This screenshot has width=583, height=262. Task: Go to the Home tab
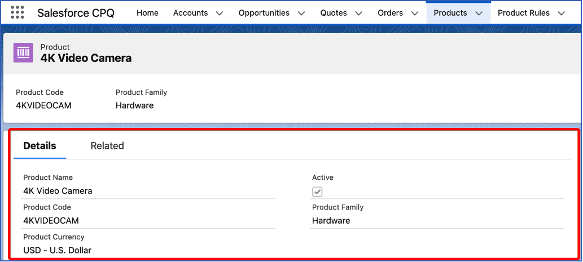pyautogui.click(x=147, y=13)
